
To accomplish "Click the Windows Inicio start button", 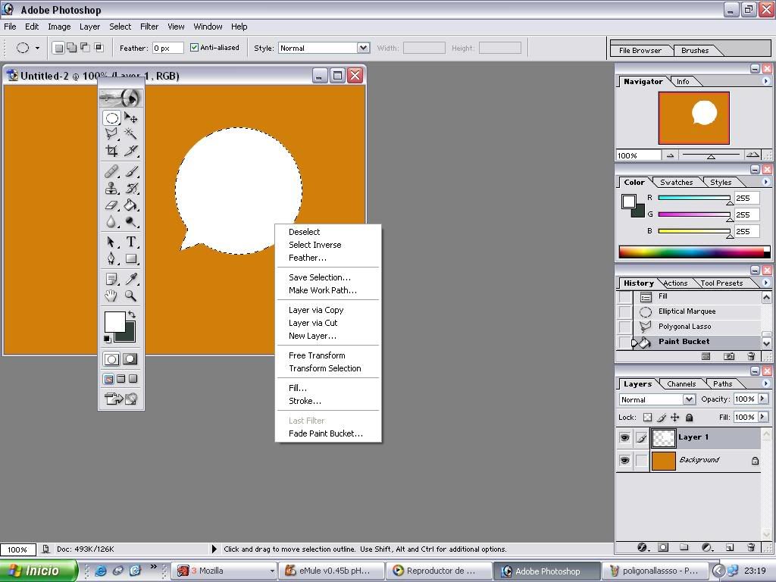I will [38, 571].
